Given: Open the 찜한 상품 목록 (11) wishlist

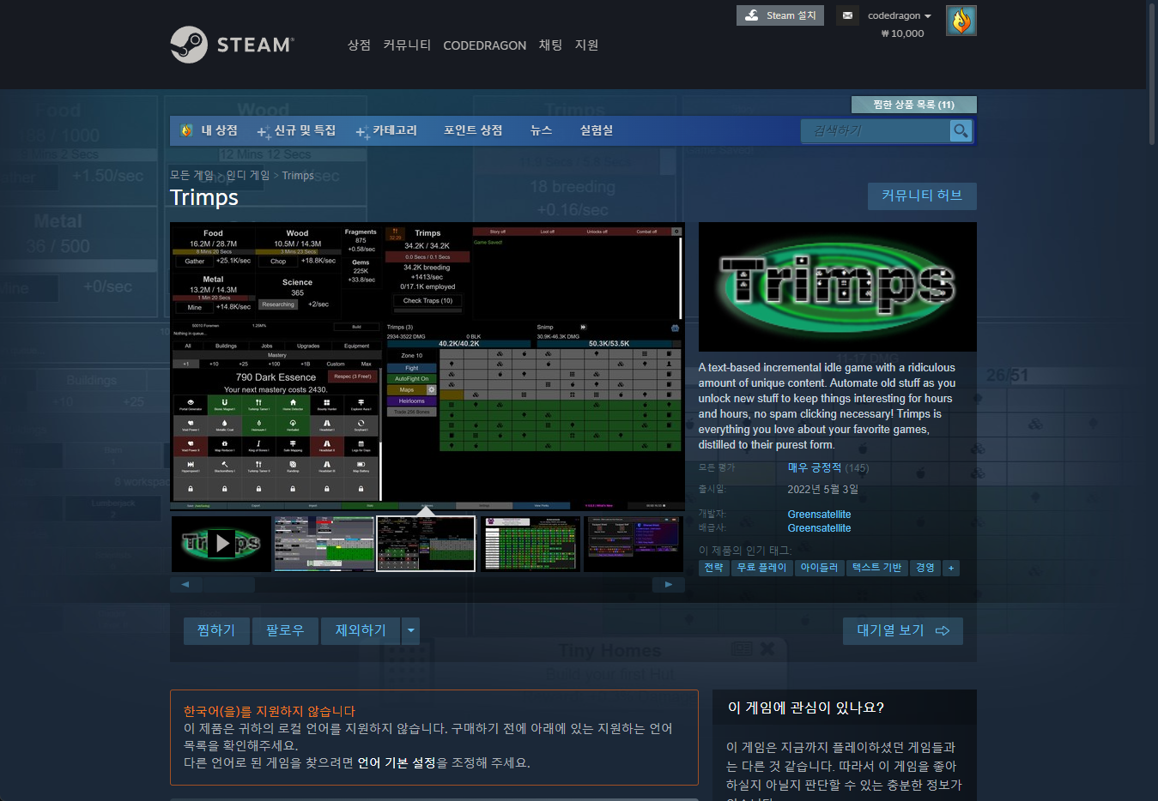Looking at the screenshot, I should coord(913,105).
